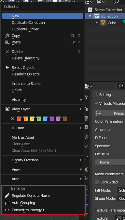Click the Cube object icon in outliner
This screenshot has height=220, width=125.
(x=103, y=23)
